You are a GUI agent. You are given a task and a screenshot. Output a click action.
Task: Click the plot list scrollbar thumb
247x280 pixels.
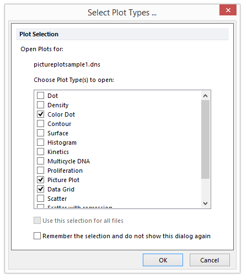[205, 139]
